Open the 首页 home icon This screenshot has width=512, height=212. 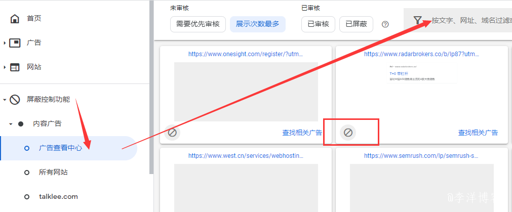pyautogui.click(x=14, y=19)
